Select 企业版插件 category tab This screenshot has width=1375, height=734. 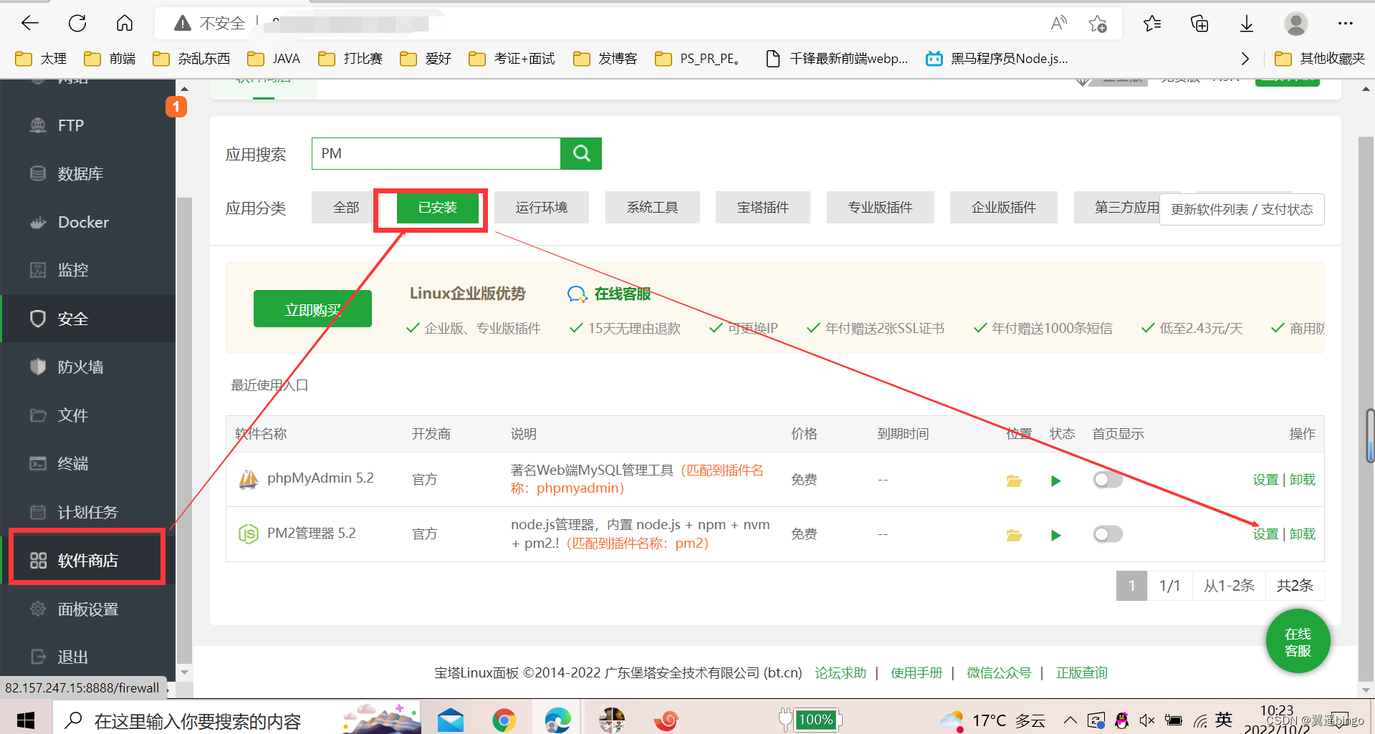click(x=1004, y=208)
